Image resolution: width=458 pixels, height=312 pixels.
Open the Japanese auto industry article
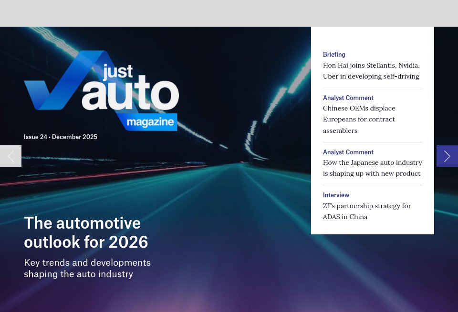(x=372, y=168)
